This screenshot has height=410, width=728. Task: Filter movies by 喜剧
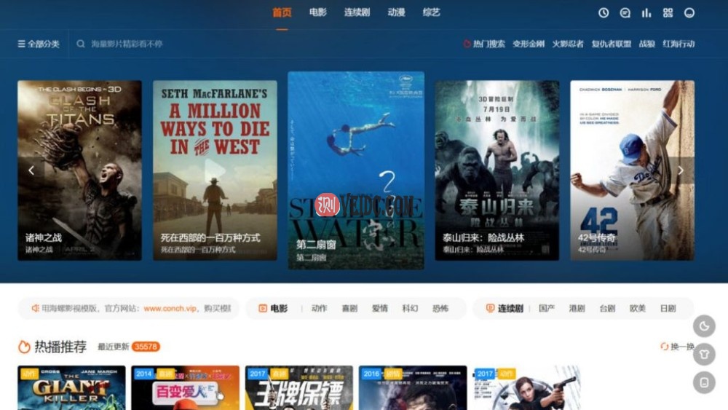click(x=349, y=308)
